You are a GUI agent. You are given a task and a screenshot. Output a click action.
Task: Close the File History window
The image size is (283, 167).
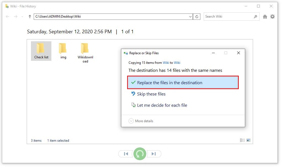271,6
